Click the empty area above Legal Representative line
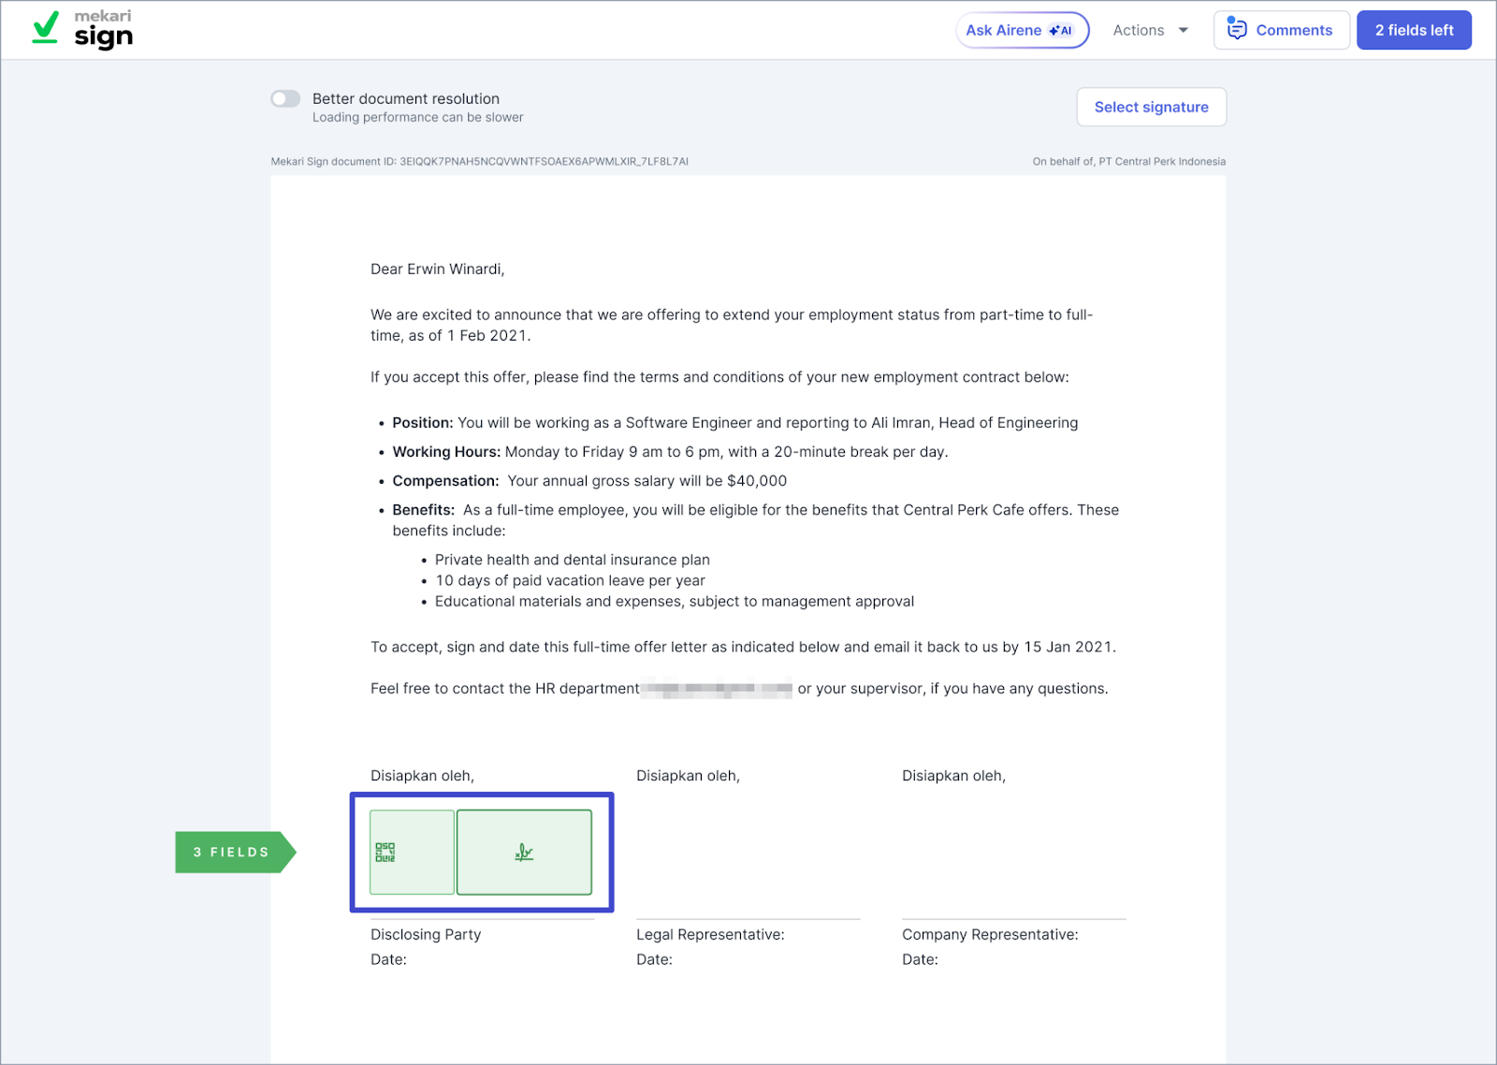The height and width of the screenshot is (1065, 1497). click(x=748, y=853)
